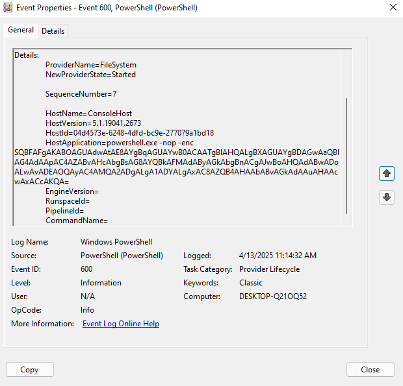Show the previous event with up arrow
403x386 pixels.
tap(387, 174)
